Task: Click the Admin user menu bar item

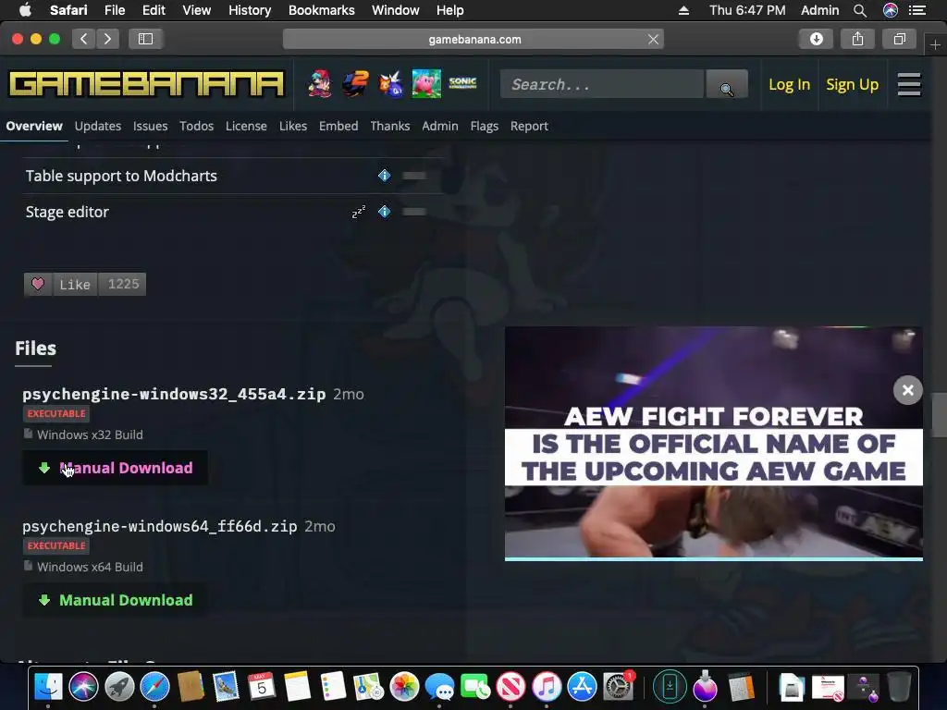Action: click(819, 10)
